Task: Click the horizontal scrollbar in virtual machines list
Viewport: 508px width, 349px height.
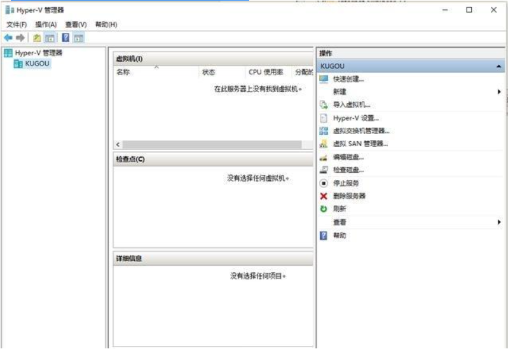Action: [212, 144]
